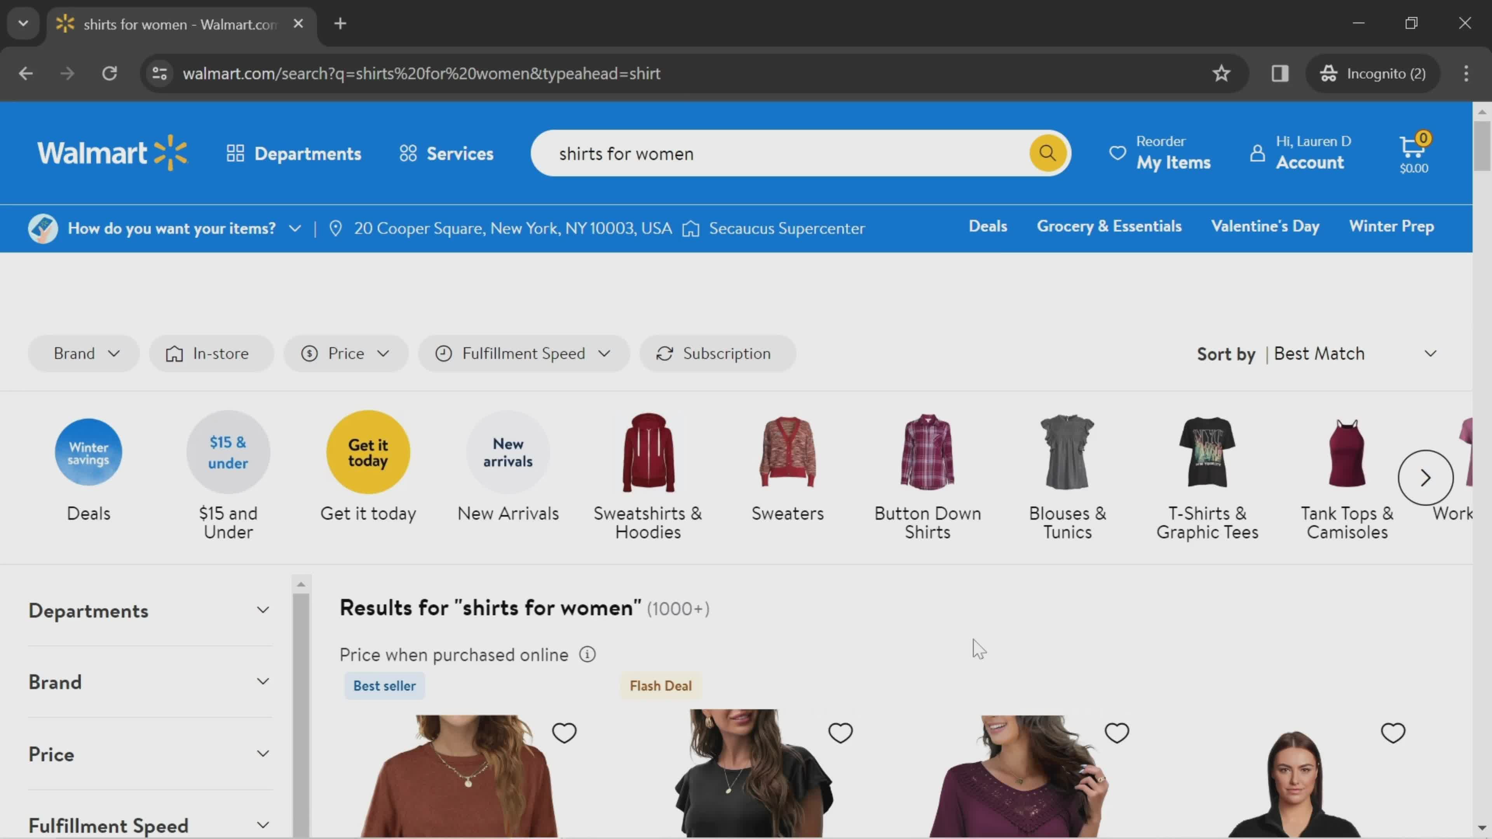This screenshot has height=839, width=1492.
Task: Open the shopping cart icon
Action: 1413,153
